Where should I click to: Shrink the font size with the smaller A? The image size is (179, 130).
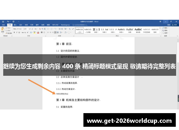32,29
